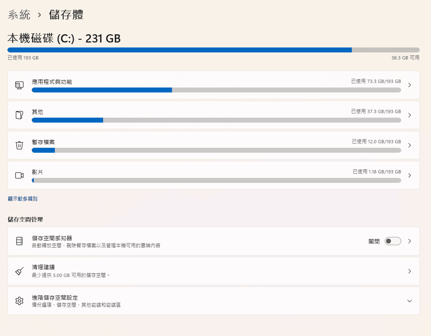Click the 影片 video camera icon
Viewport: 431px width, 336px height.
(x=19, y=175)
